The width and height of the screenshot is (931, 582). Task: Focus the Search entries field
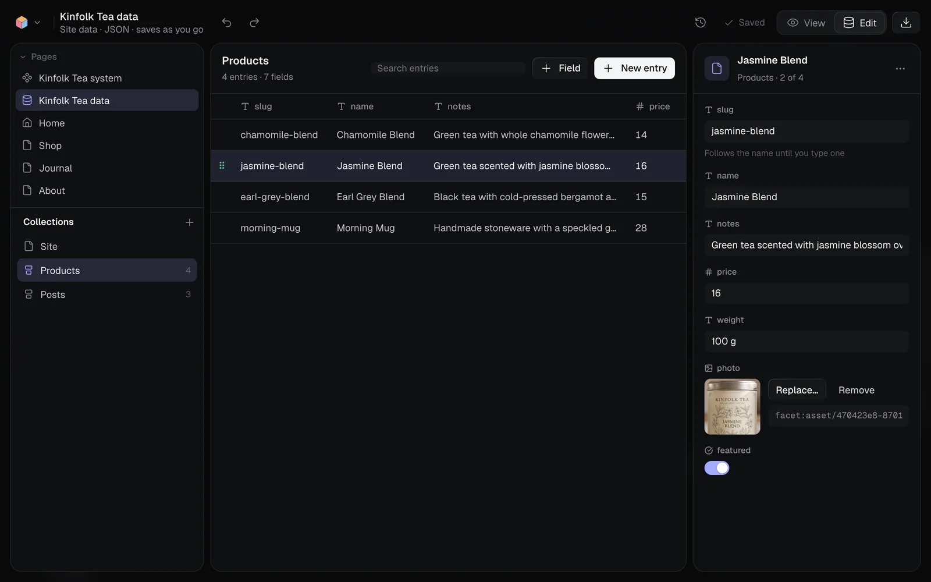pos(448,68)
